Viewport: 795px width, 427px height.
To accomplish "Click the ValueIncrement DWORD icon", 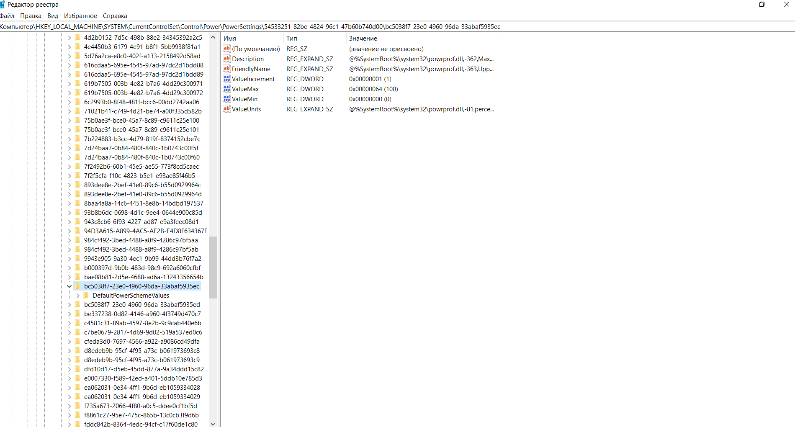I will tap(227, 79).
